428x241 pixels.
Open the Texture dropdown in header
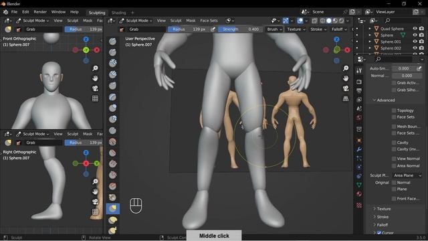point(296,29)
